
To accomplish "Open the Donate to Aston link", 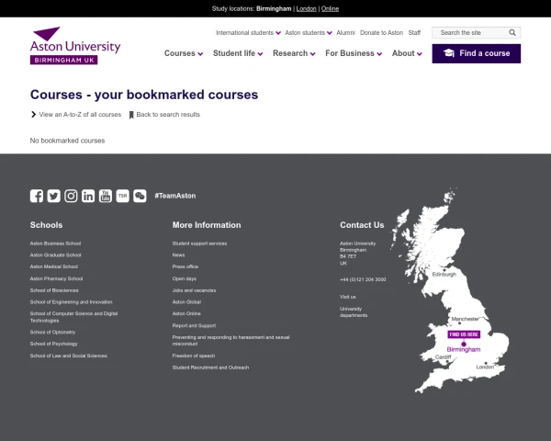I will click(x=382, y=33).
